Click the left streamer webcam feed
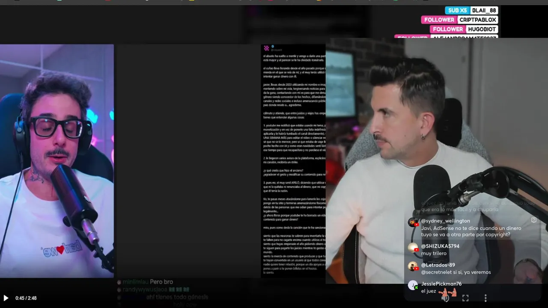 (57, 161)
